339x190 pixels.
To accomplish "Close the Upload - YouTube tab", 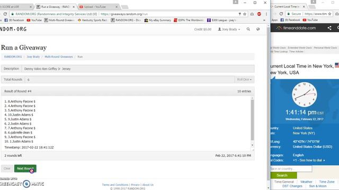I will [117, 7].
